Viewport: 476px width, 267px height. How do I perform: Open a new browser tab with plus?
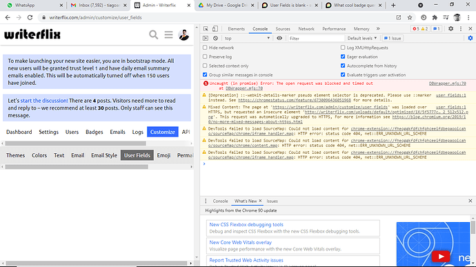click(393, 5)
